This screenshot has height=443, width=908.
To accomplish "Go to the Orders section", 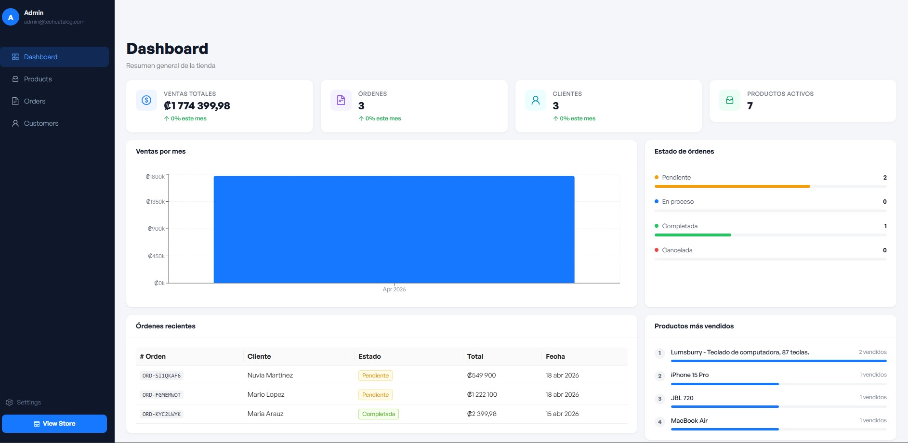I will (35, 101).
